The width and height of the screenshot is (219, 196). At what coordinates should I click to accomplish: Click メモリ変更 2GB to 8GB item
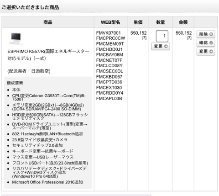pyautogui.click(x=48, y=107)
